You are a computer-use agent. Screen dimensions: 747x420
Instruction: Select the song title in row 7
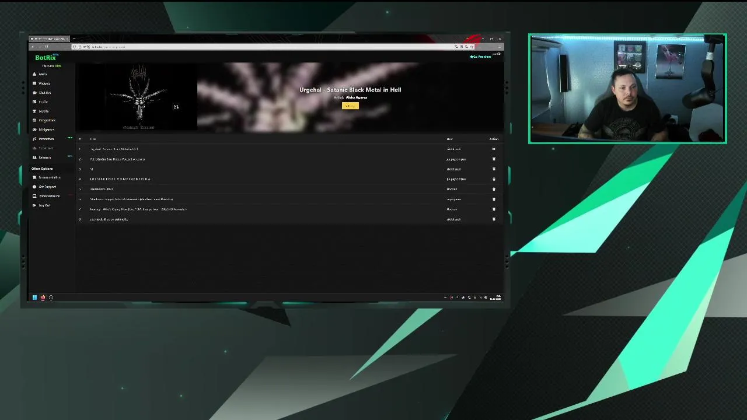click(x=138, y=209)
